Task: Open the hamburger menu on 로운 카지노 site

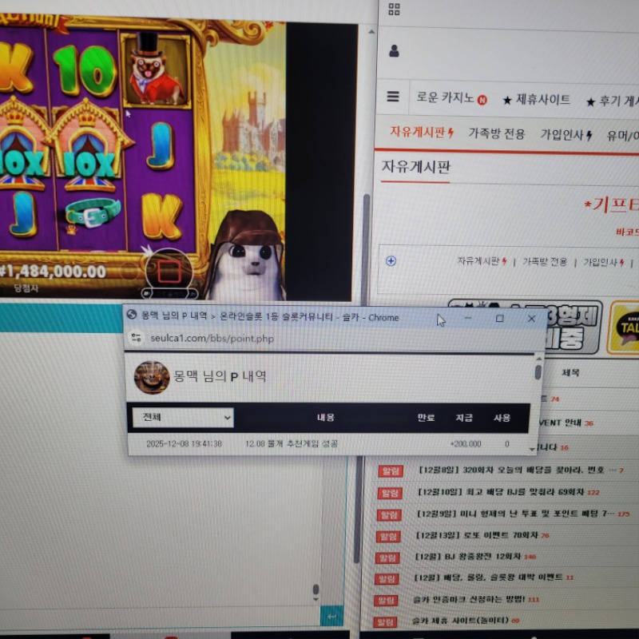Action: [x=393, y=97]
